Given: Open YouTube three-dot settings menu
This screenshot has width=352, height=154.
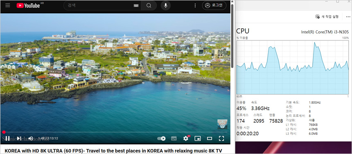Looking at the screenshot, I should coord(195,6).
